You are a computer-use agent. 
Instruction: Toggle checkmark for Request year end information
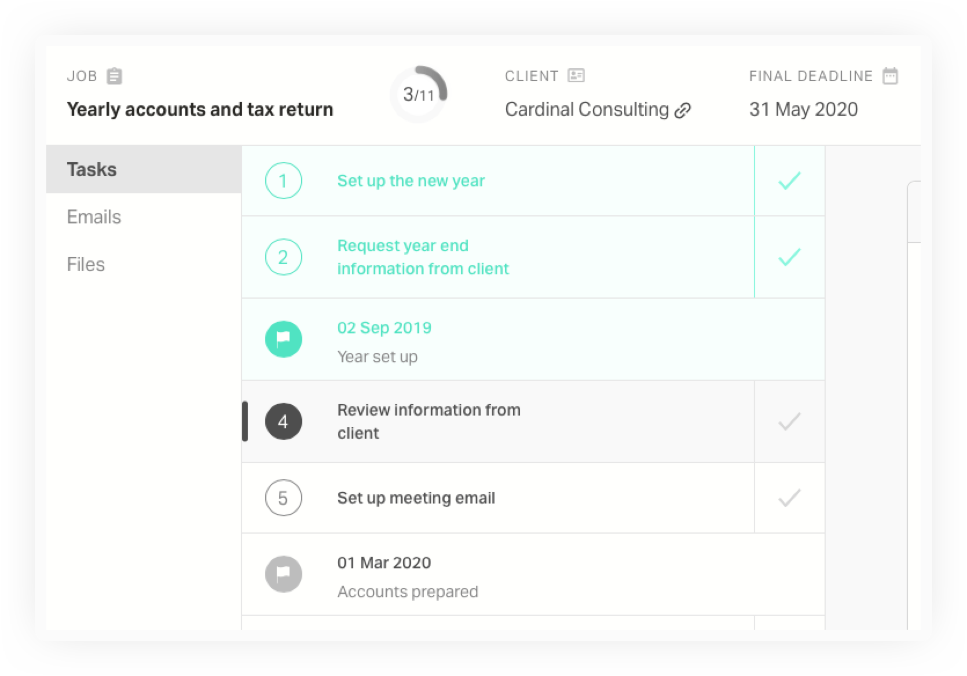pos(789,257)
